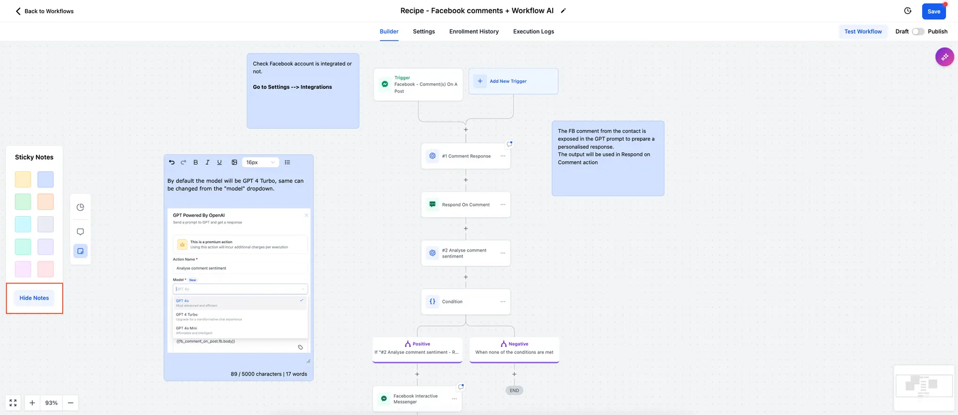Image resolution: width=958 pixels, height=415 pixels.
Task: Click Add New Trigger
Action: (514, 81)
